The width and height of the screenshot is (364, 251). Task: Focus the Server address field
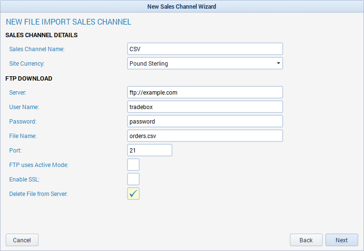[205, 92]
